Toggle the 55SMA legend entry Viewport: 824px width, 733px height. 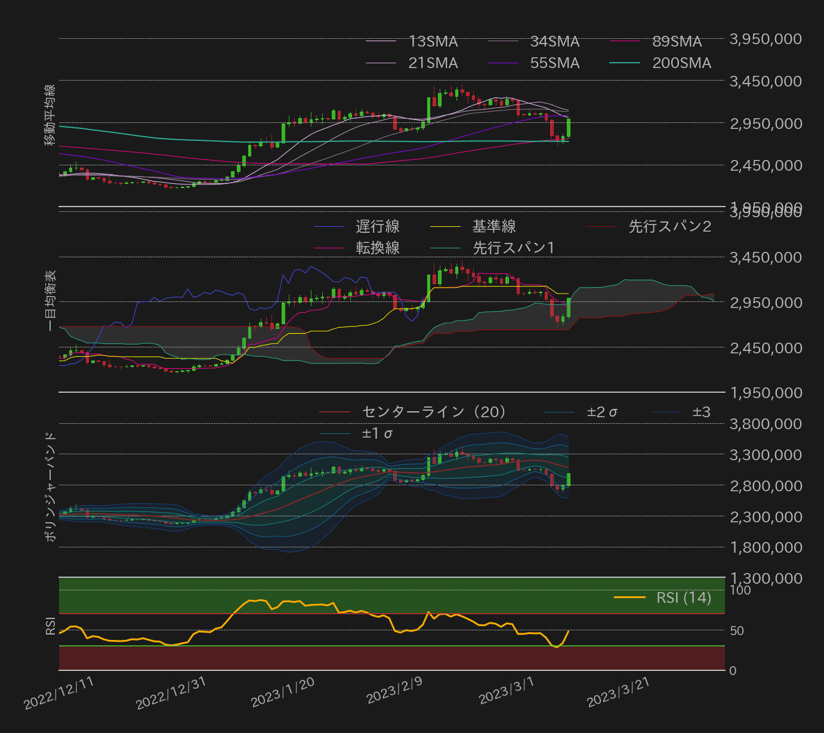pos(502,63)
